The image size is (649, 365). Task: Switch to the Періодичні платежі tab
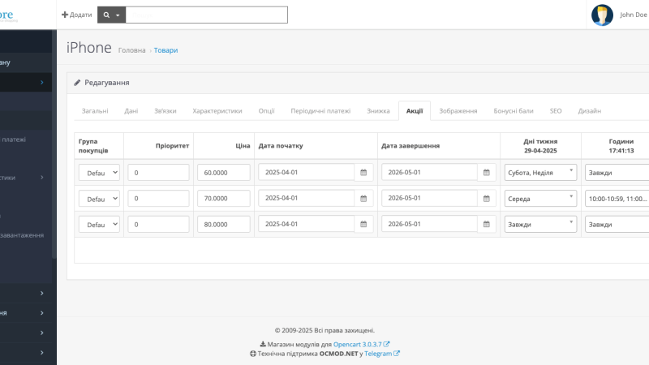click(320, 111)
